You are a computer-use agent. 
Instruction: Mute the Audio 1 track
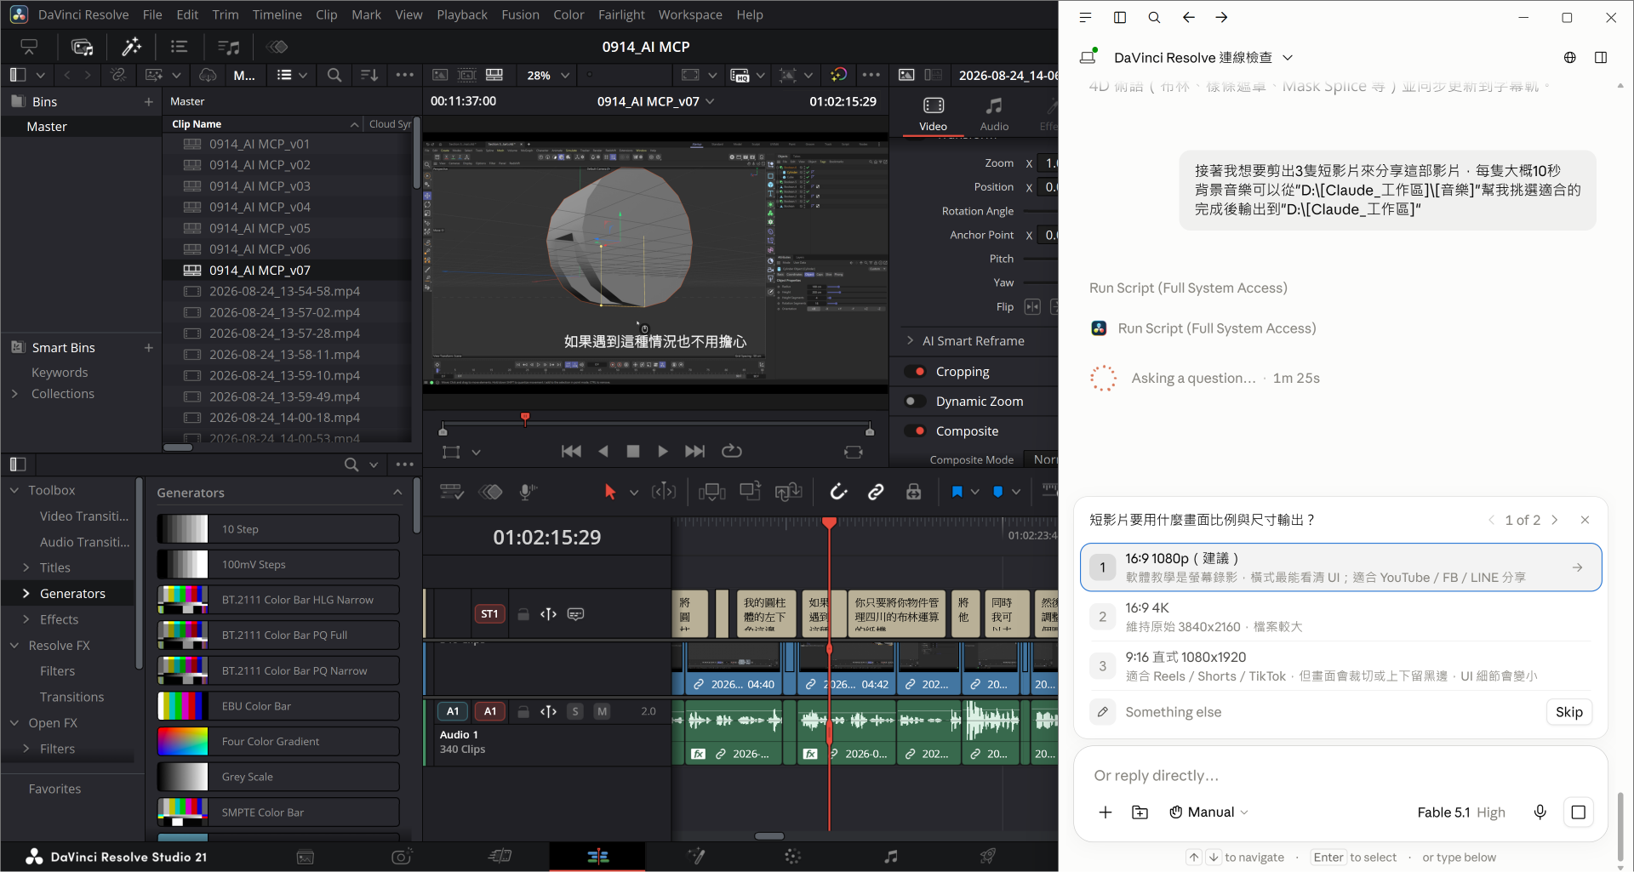click(602, 711)
